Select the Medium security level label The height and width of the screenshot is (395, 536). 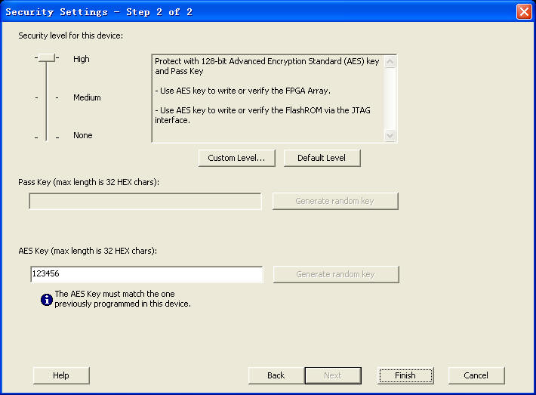[x=87, y=97]
